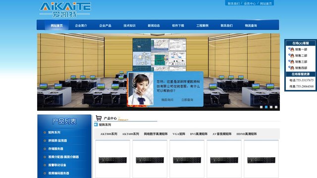The height and width of the screenshot is (178, 317).
Task: Open 工程案例 navigation item
Action: point(202,26)
